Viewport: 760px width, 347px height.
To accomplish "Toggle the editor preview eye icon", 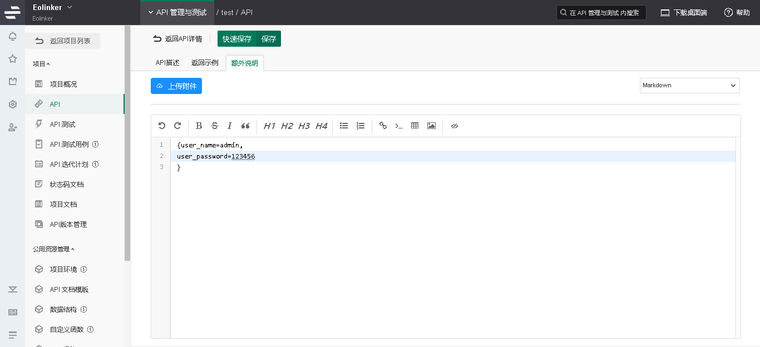I will click(454, 126).
